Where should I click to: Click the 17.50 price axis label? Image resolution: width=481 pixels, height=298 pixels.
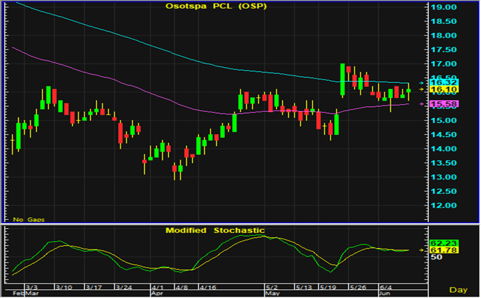coord(443,49)
